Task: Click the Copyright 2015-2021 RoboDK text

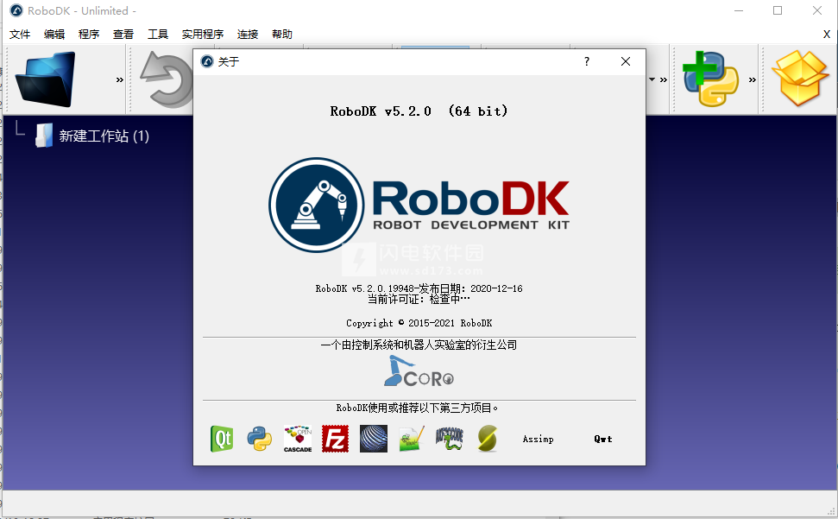Action: [x=419, y=323]
